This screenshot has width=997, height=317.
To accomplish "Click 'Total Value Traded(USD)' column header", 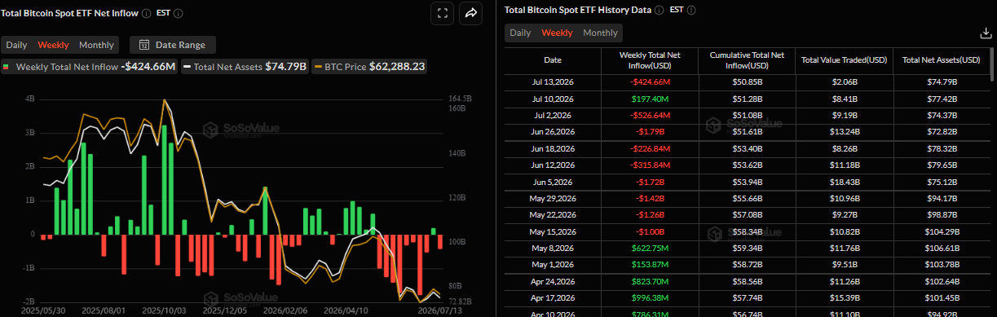I will pyautogui.click(x=844, y=59).
